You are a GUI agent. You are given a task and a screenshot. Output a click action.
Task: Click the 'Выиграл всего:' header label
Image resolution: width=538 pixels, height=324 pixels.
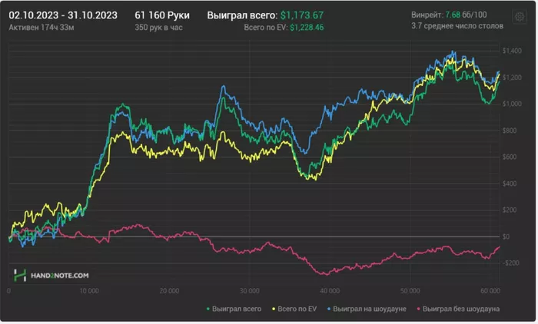point(242,15)
